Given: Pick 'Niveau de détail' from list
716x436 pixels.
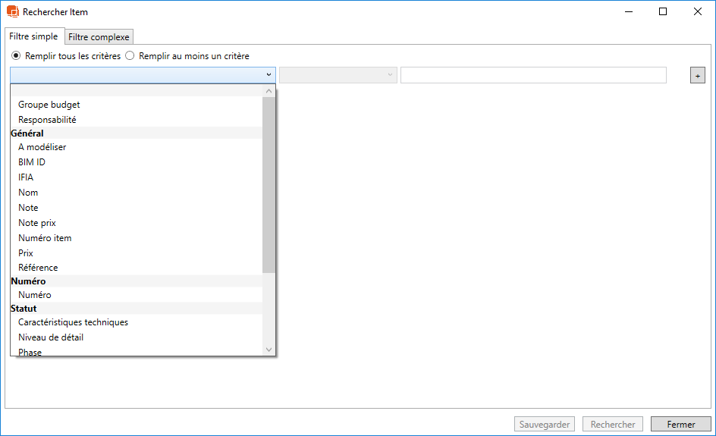Looking at the screenshot, I should tap(51, 337).
